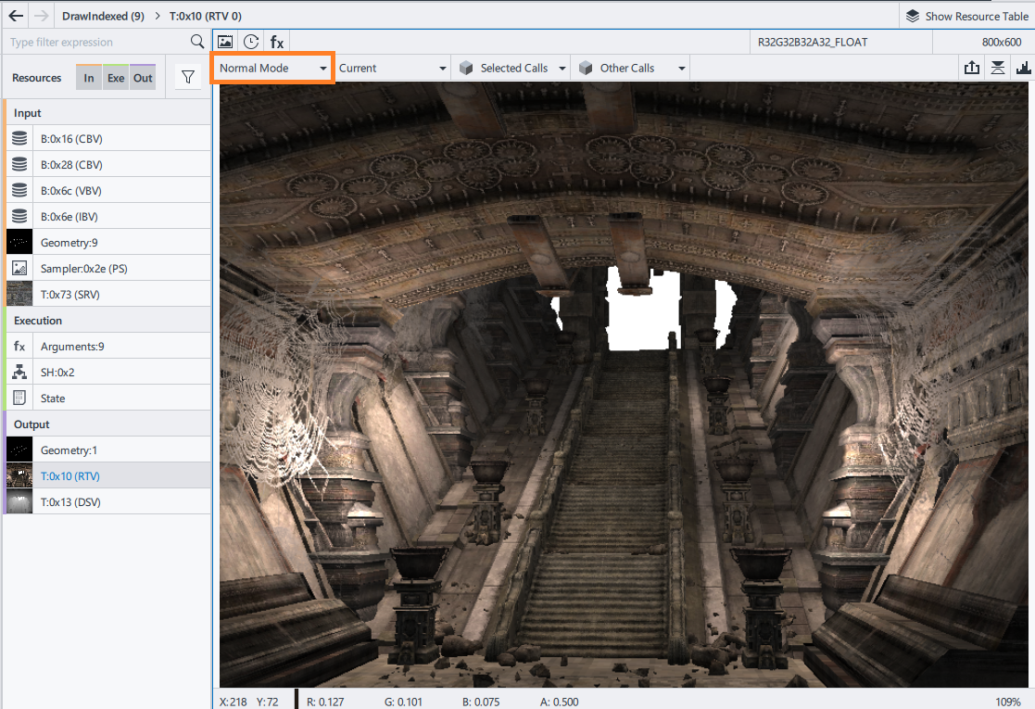Click Show Resource Table button
Image resolution: width=1035 pixels, height=709 pixels.
(966, 16)
